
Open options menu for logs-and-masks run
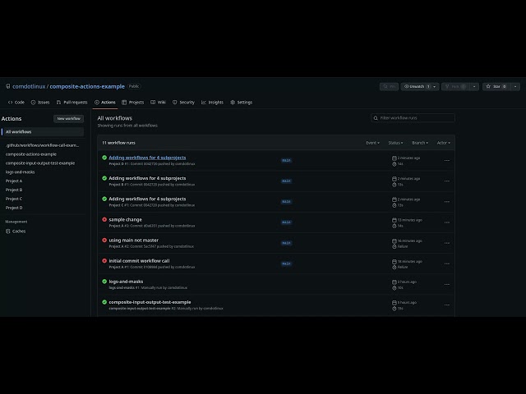[x=447, y=285]
